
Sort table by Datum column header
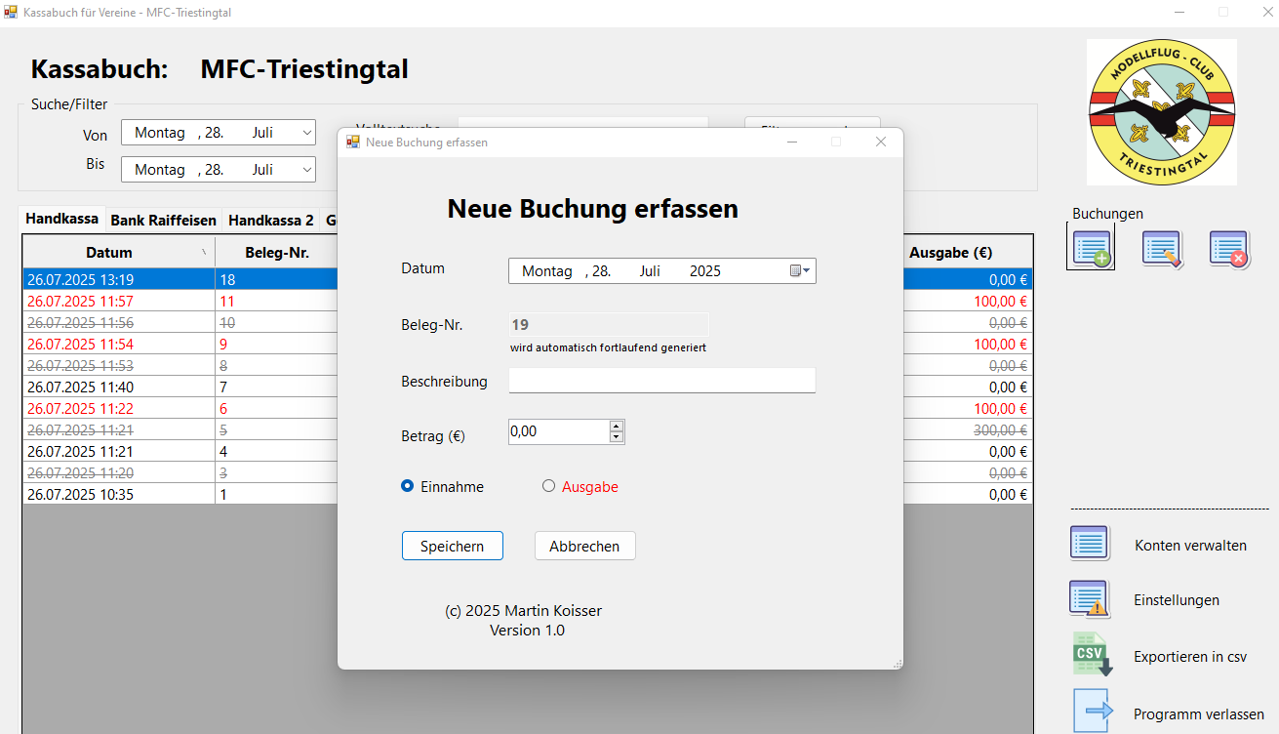coord(108,253)
